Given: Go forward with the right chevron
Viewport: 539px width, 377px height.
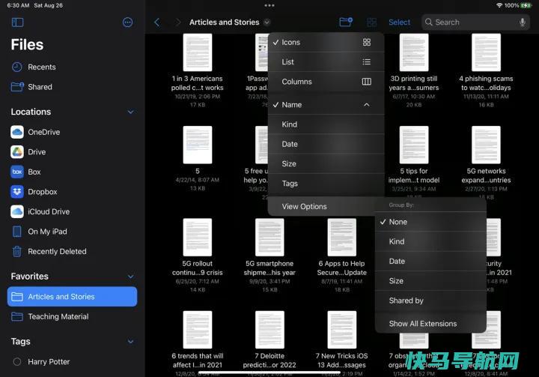Looking at the screenshot, I should pos(177,22).
